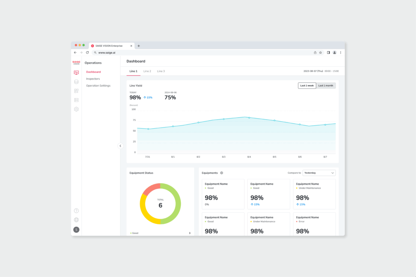Click the help question mark icon

click(76, 211)
